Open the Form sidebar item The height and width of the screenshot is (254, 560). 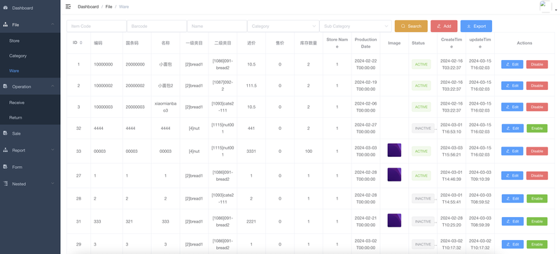pos(30,167)
